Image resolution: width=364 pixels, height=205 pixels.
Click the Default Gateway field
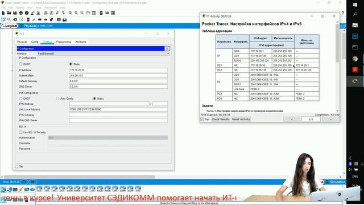click(118, 81)
